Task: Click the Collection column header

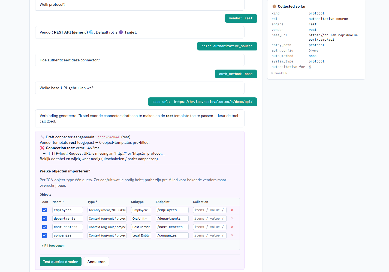Action: pos(200,202)
